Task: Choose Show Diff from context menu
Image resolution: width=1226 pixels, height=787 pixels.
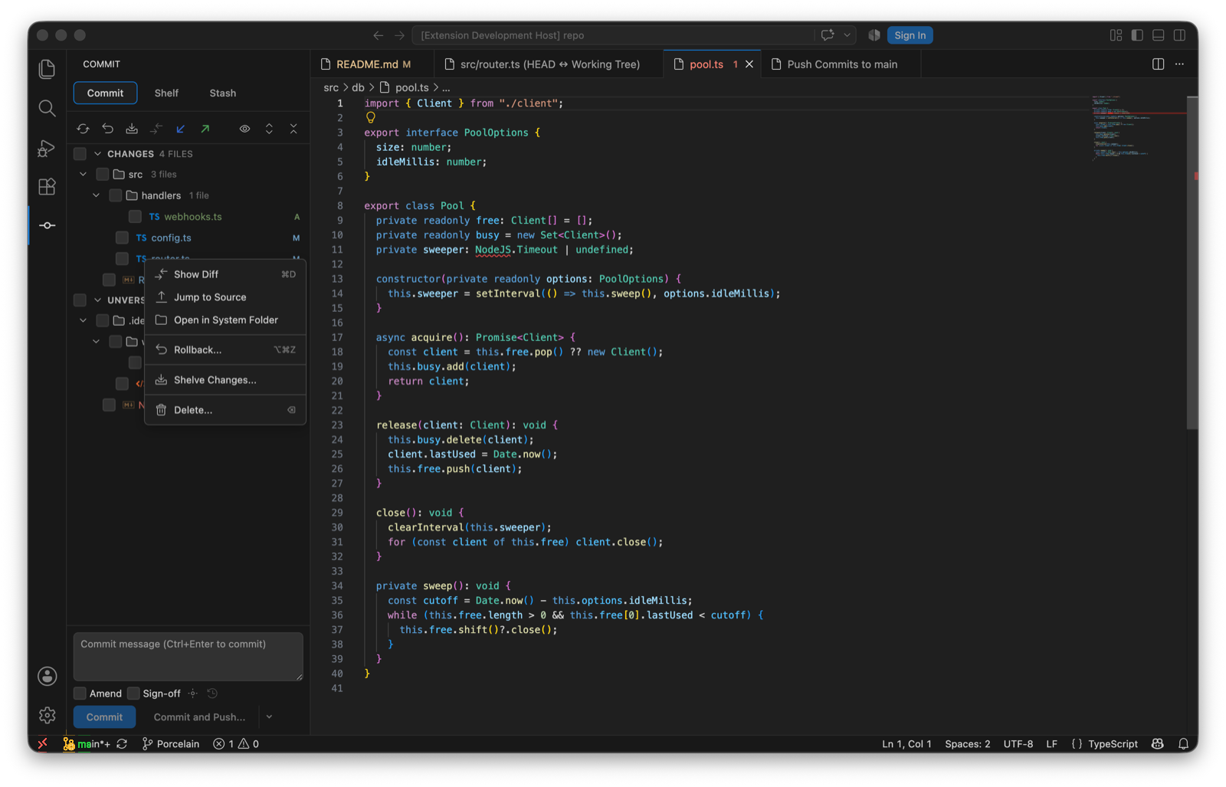Action: click(225, 274)
